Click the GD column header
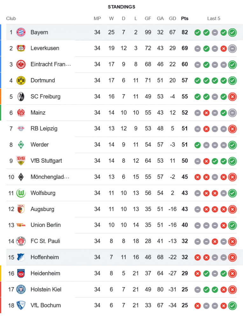 click(x=172, y=18)
